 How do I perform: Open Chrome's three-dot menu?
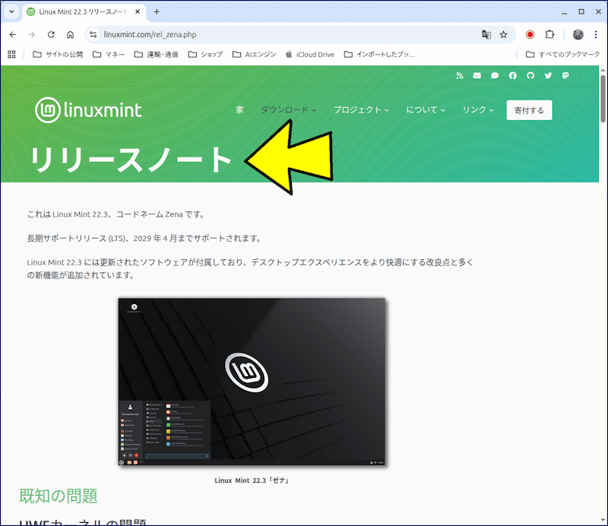coord(597,34)
